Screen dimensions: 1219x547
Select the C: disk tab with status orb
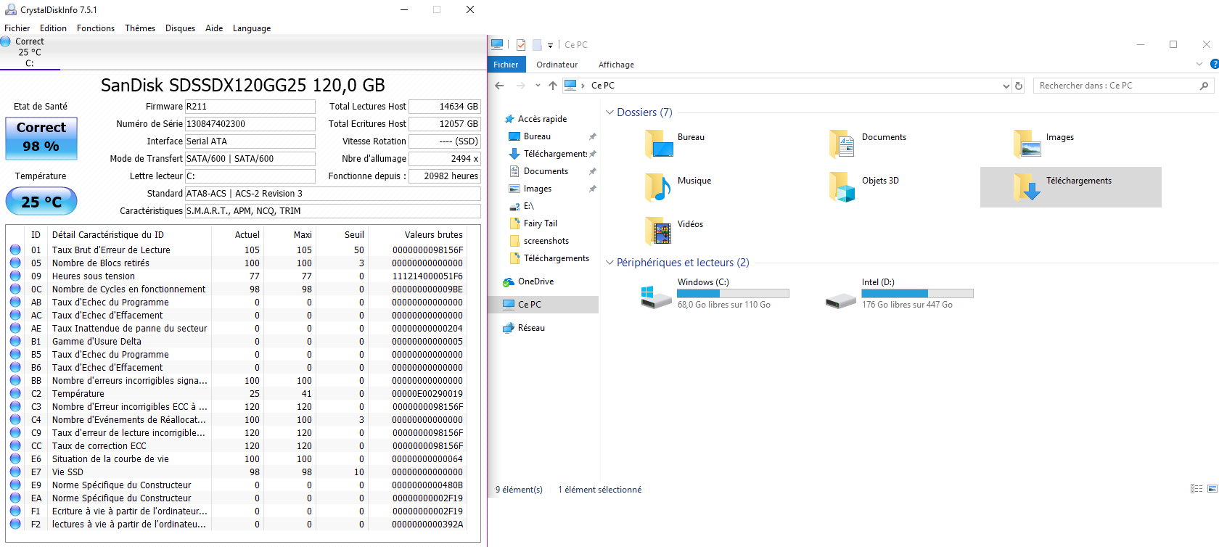click(29, 52)
